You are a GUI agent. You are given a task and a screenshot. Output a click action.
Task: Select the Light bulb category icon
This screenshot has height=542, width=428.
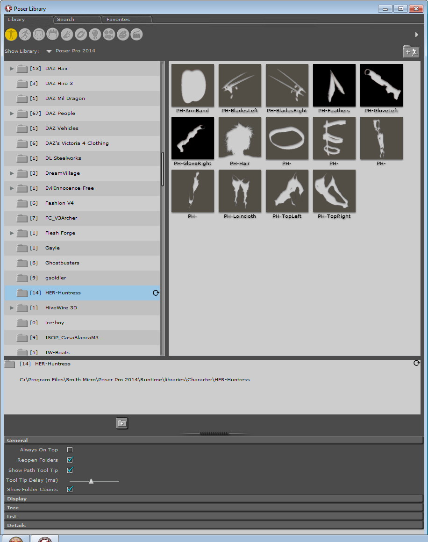(x=95, y=34)
